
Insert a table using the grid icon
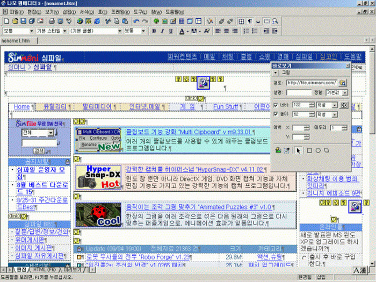tap(182, 21)
